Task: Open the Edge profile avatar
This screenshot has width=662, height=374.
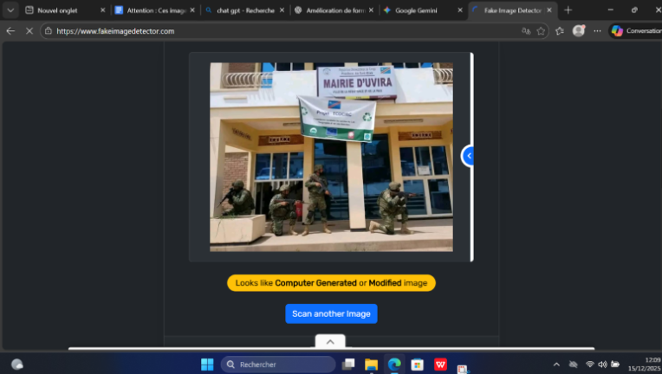Action: [579, 30]
